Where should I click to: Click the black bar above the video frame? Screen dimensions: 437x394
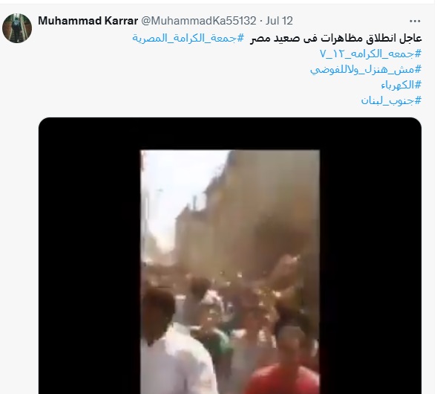[x=230, y=134]
